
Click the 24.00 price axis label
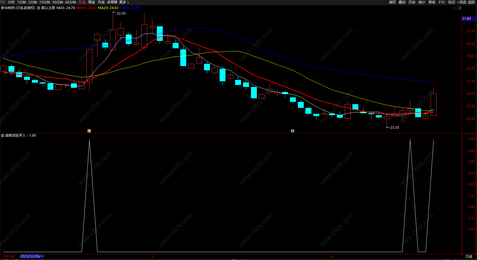point(470,119)
